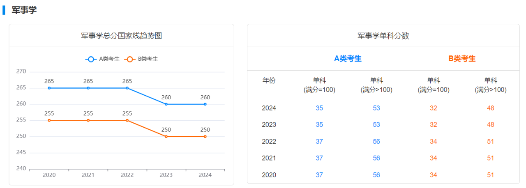Click the blue A类考生 table header
Screen dimensions: 526x188
(x=348, y=59)
